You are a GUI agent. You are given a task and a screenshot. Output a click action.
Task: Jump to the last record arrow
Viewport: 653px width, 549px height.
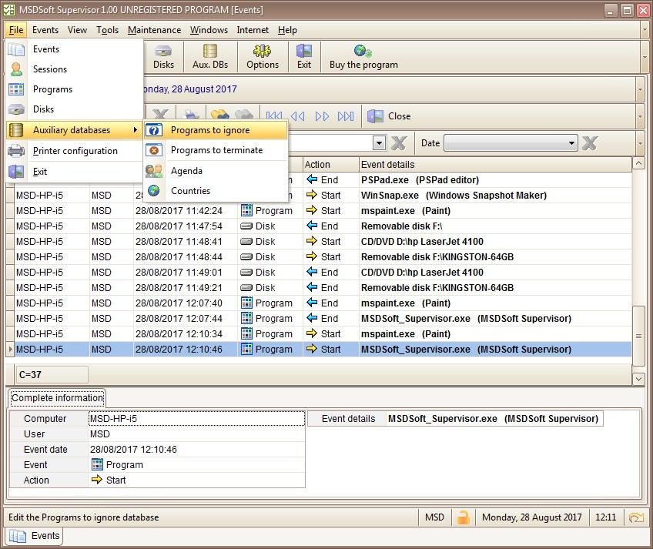click(x=346, y=116)
